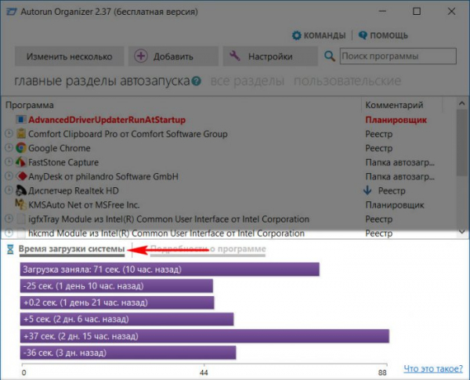This screenshot has height=380, width=470.
Task: Focus the Поиск программы search field
Action: [398, 56]
